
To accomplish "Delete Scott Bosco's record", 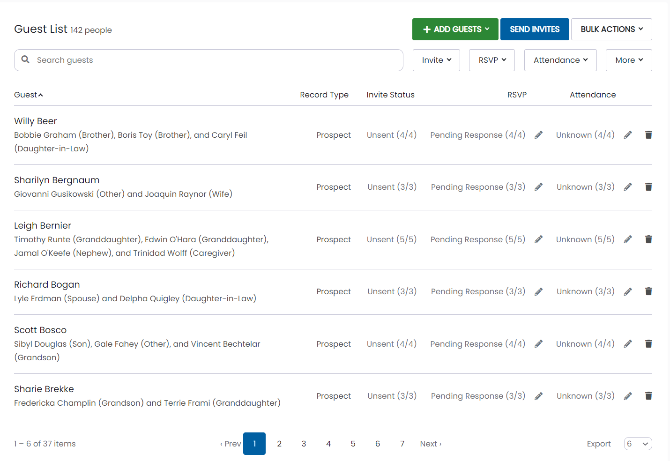I will pyautogui.click(x=648, y=344).
